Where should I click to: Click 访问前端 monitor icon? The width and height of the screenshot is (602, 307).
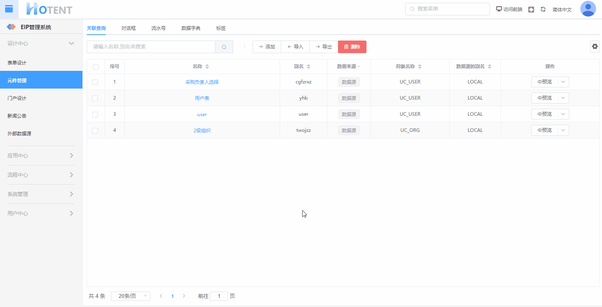point(499,9)
